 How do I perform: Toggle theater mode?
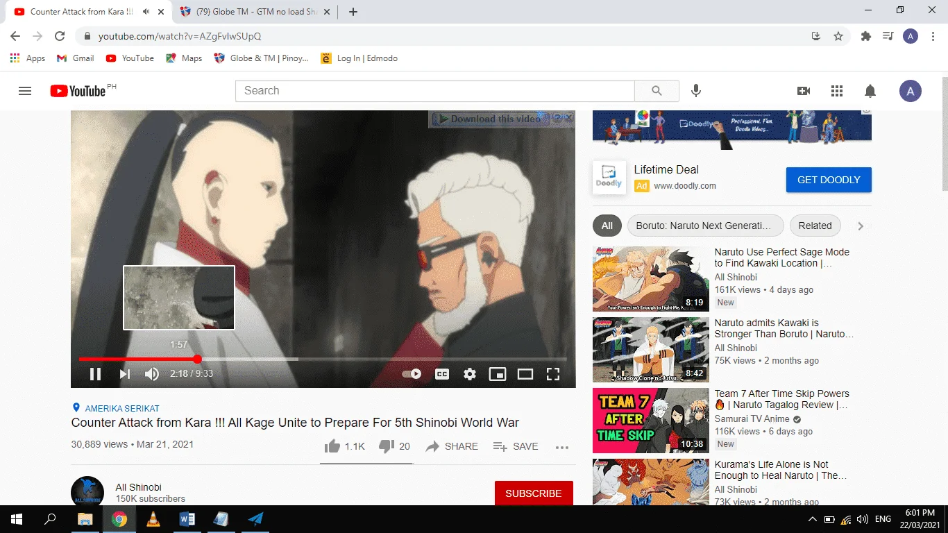click(x=525, y=374)
